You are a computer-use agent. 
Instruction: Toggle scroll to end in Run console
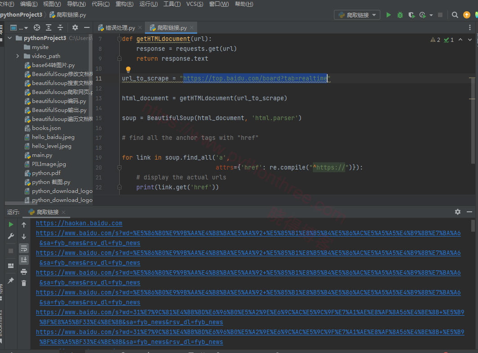[24, 259]
